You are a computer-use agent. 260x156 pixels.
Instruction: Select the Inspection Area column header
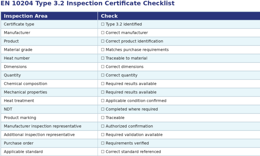pyautogui.click(x=49, y=16)
